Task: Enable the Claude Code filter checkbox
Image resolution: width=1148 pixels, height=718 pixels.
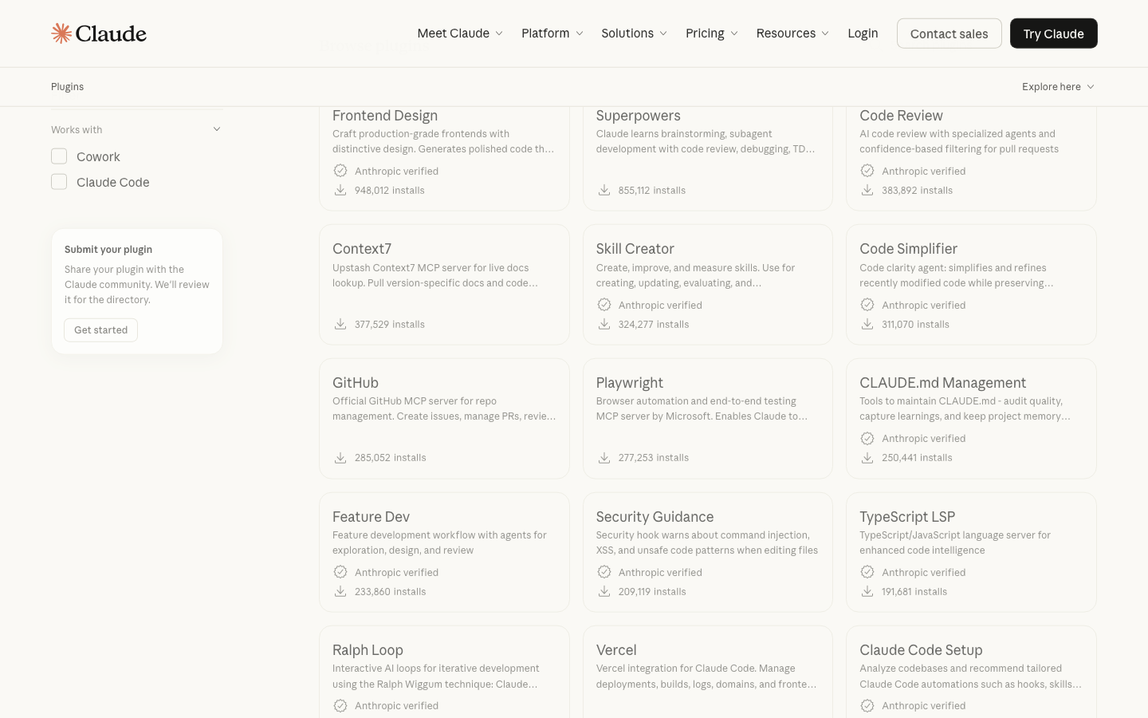Action: coord(59,182)
